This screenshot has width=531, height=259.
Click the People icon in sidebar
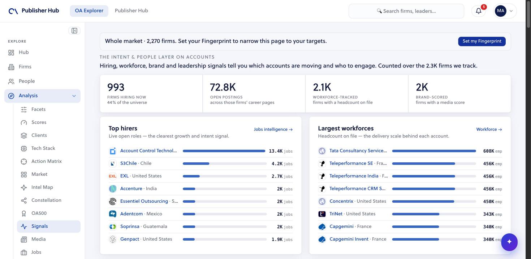[x=11, y=82]
